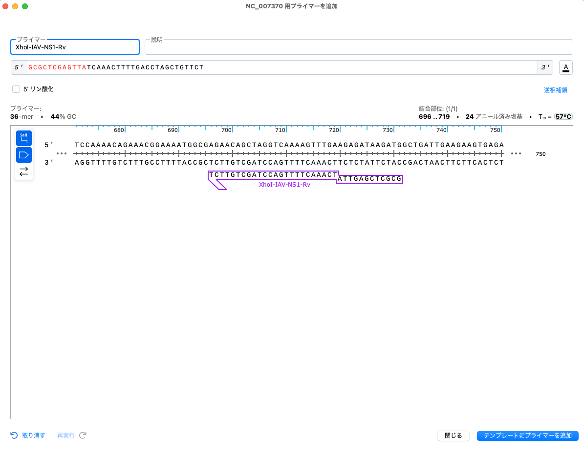The width and height of the screenshot is (584, 453).
Task: Click position 700 on the ruler
Action: point(226,129)
